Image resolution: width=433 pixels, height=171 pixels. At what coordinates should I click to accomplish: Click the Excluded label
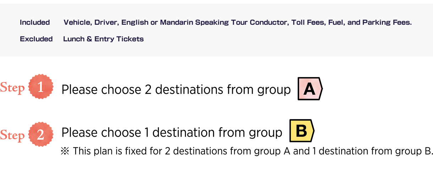click(36, 39)
